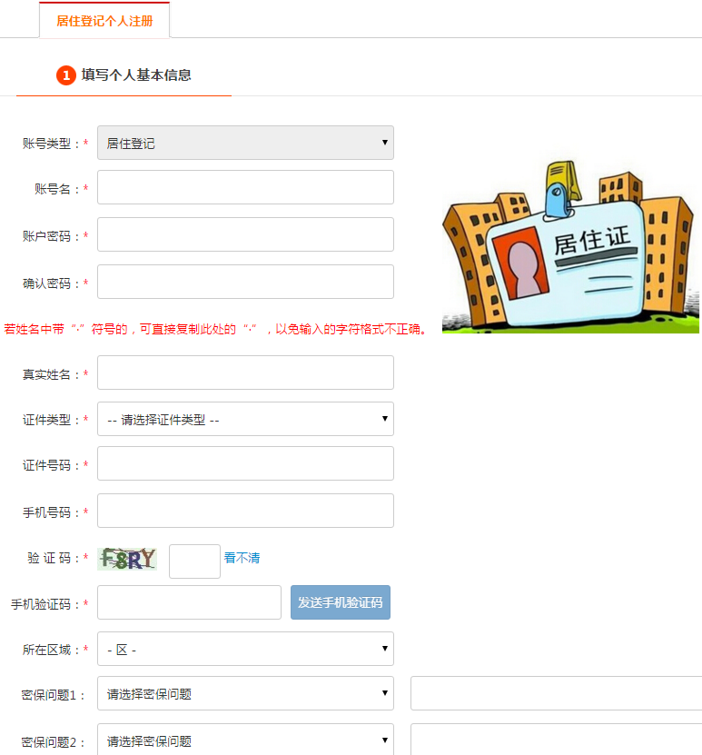Click the 看不清 link to refresh captcha

pyautogui.click(x=242, y=558)
